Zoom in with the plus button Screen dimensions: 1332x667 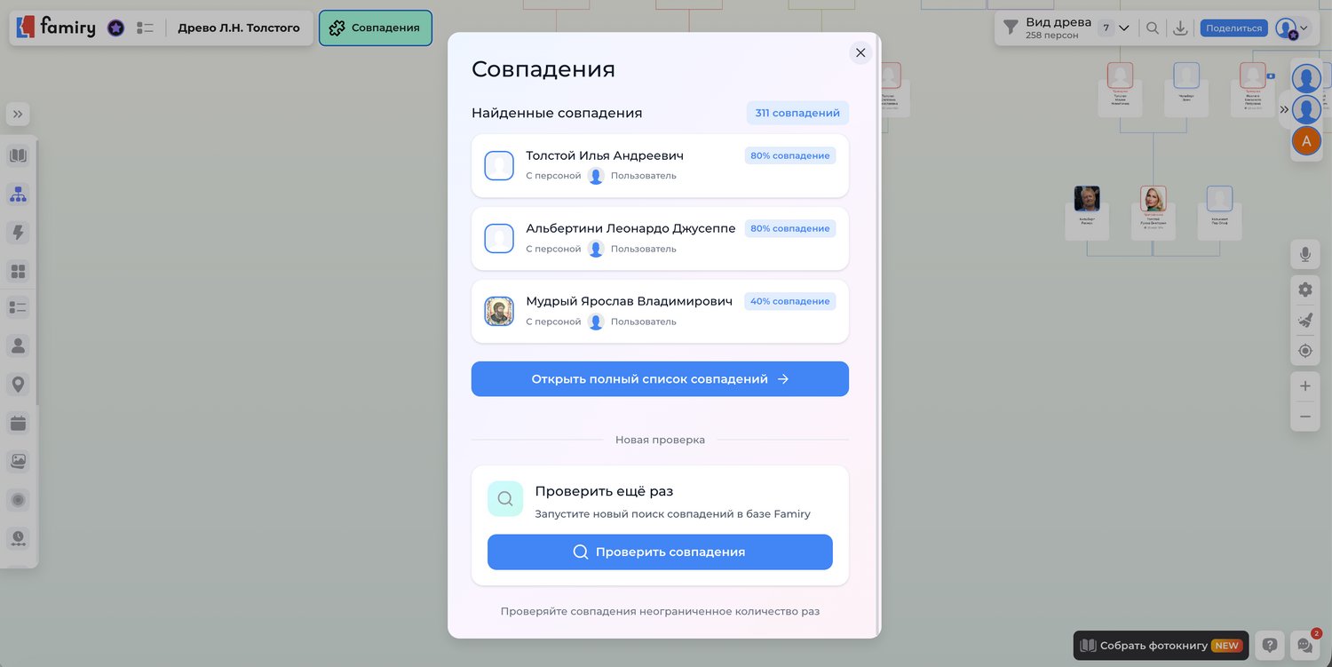(1304, 386)
